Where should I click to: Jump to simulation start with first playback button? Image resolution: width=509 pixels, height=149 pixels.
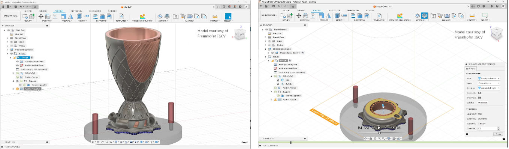(x=360, y=128)
